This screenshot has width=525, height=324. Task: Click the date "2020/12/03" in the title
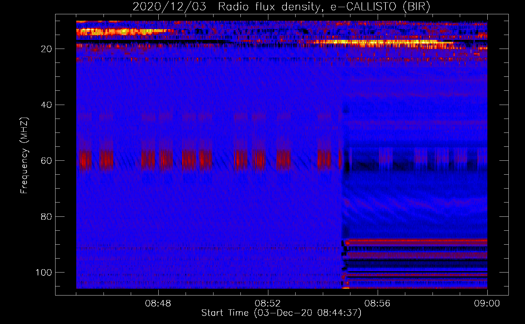(169, 7)
